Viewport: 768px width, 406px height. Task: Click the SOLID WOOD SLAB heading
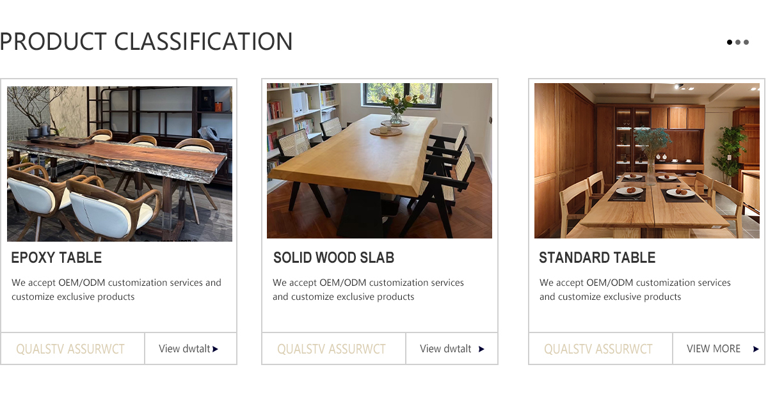tap(333, 258)
